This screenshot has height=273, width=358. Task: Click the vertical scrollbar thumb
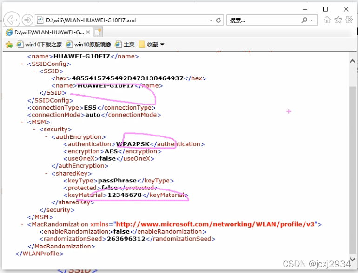352,169
